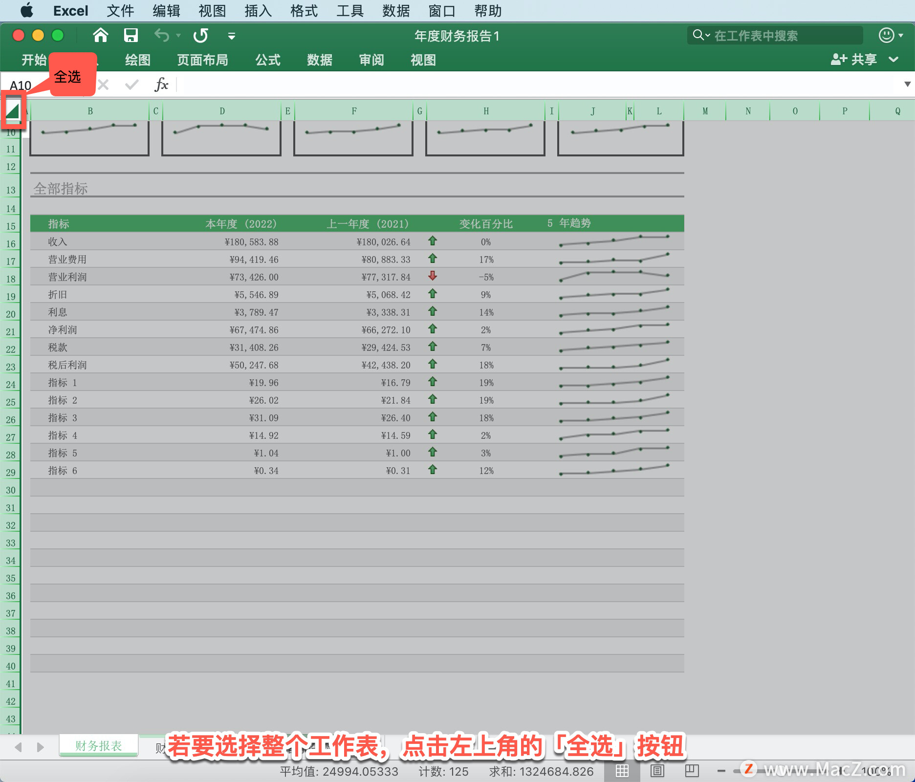Click the A10 name box
Screen dimensions: 915x782
(21, 86)
